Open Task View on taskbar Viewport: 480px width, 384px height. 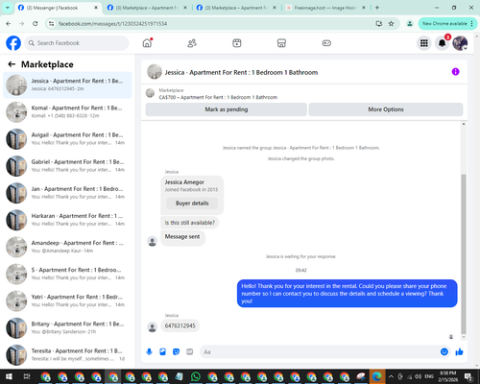coord(27,376)
